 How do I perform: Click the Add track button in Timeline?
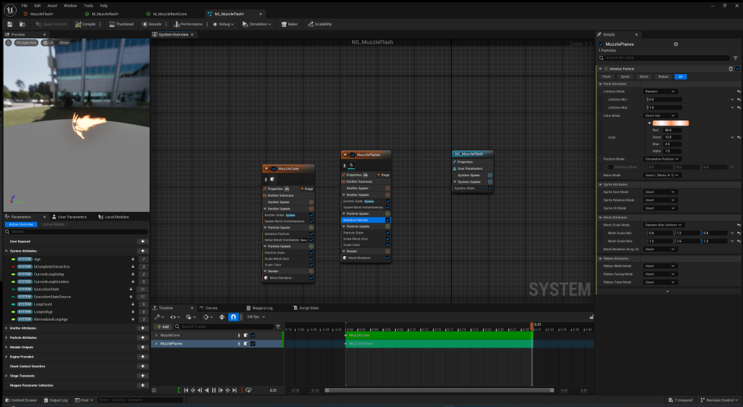point(162,326)
